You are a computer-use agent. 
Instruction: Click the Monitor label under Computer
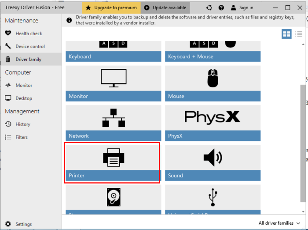24,86
